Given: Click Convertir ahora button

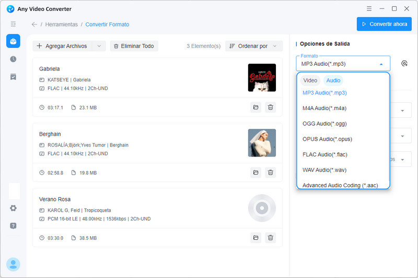Looking at the screenshot, I should click(x=384, y=24).
